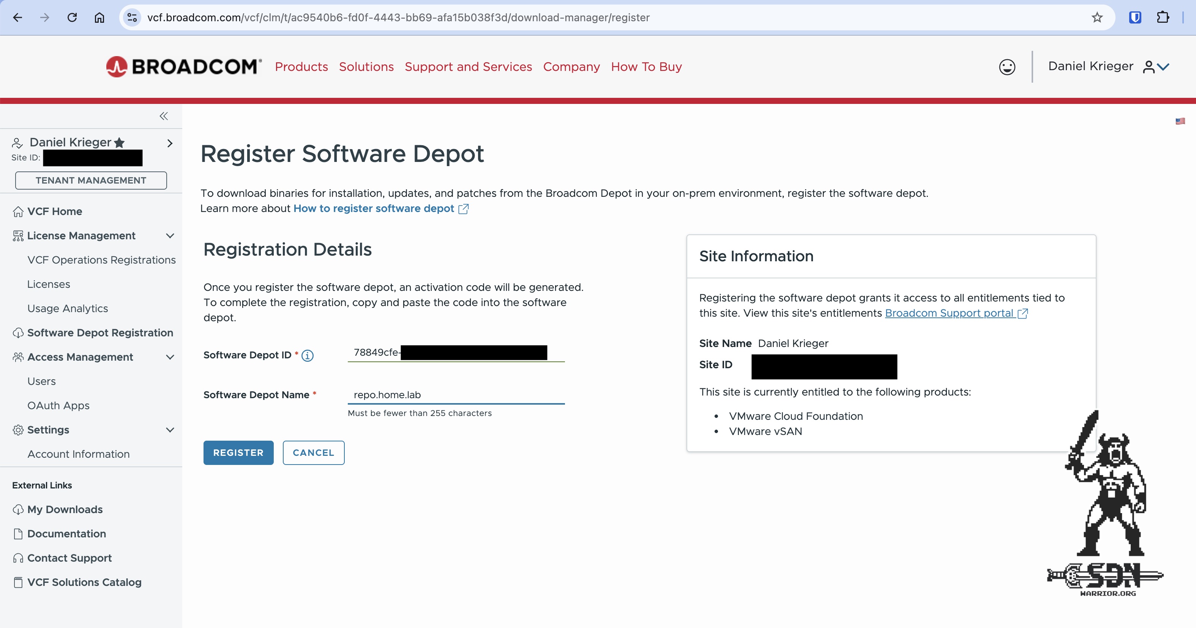Click the person icon beside Daniel Krieger in sidebar

pos(17,143)
